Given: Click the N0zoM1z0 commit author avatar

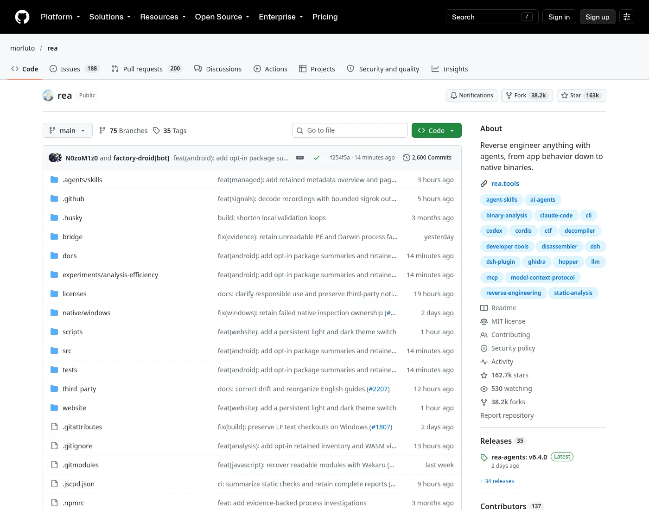Looking at the screenshot, I should point(53,158).
